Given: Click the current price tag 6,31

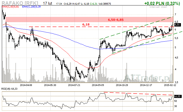Looking at the screenshot, I should (x=178, y=25).
